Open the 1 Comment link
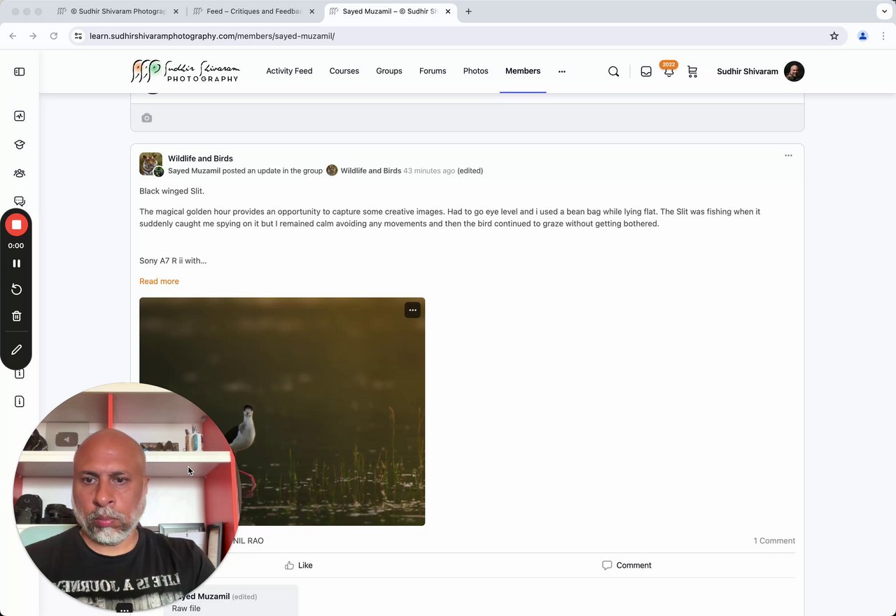 [x=774, y=540]
